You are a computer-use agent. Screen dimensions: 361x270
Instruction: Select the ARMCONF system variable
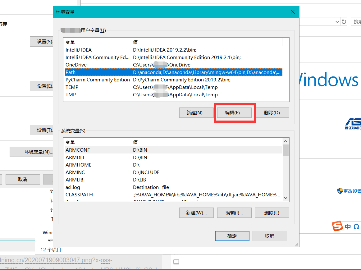174,150
